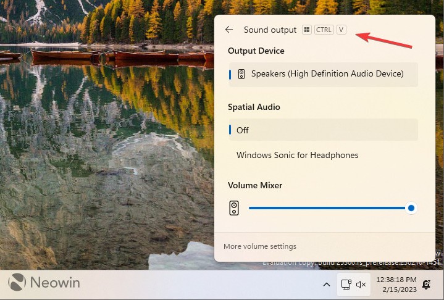Open notifications via the bell icon
Viewport: 444px width, 300px height.
(426, 285)
